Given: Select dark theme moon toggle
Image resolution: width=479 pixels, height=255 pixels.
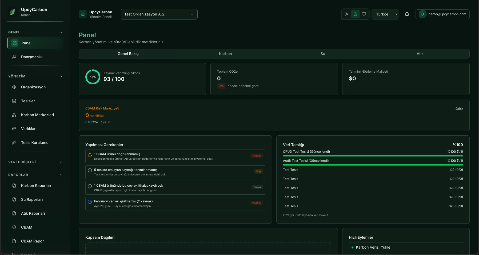Looking at the screenshot, I should click(355, 14).
